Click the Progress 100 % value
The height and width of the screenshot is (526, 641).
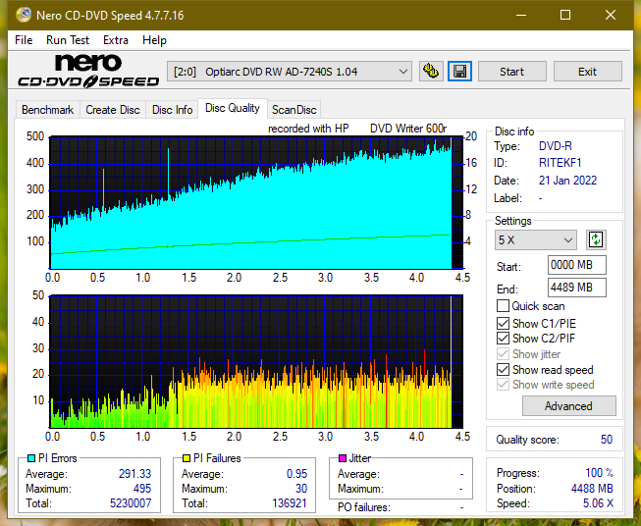(x=600, y=473)
